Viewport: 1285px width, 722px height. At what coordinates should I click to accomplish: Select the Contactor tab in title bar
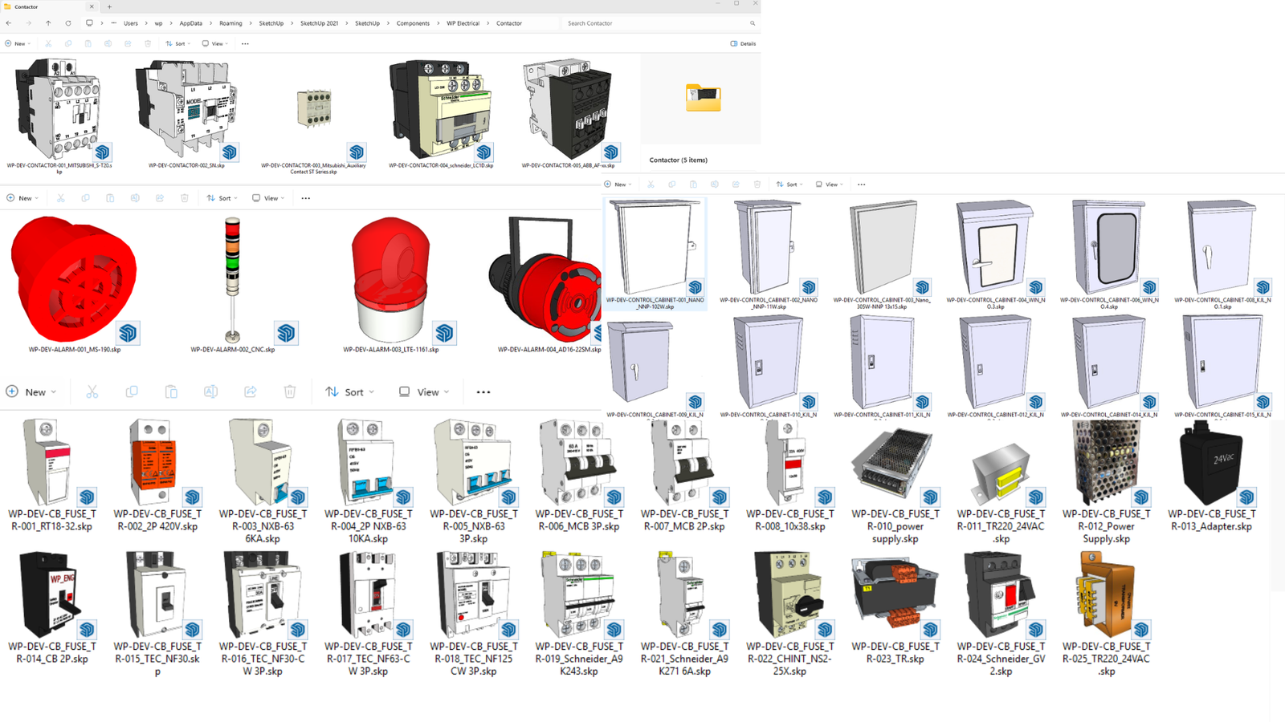point(48,6)
